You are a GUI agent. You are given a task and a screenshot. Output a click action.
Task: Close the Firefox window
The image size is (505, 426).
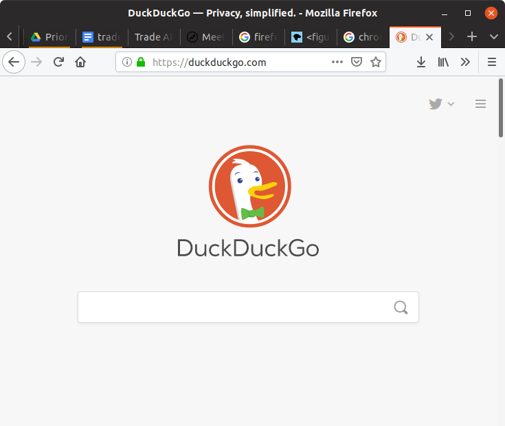pos(491,13)
